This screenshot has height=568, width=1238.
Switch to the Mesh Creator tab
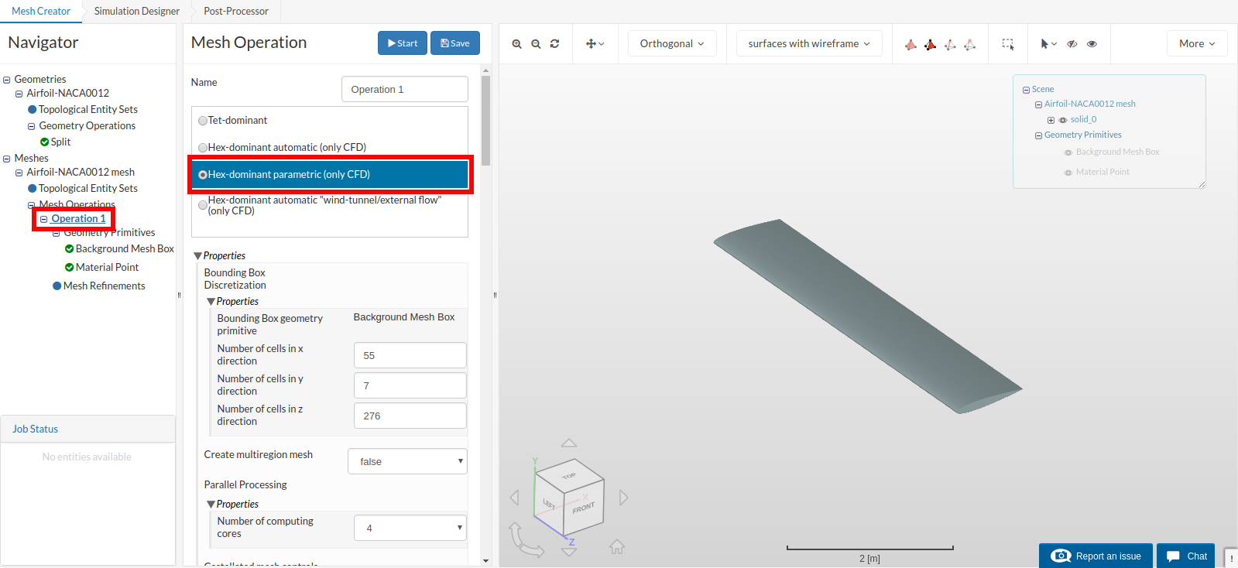tap(41, 11)
